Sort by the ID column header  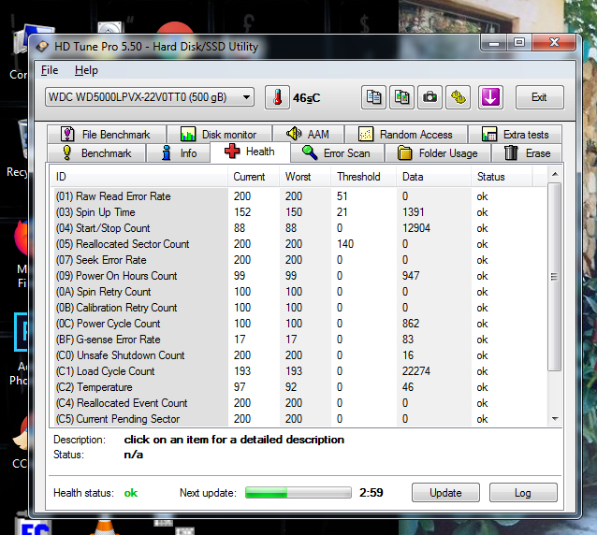pos(139,177)
